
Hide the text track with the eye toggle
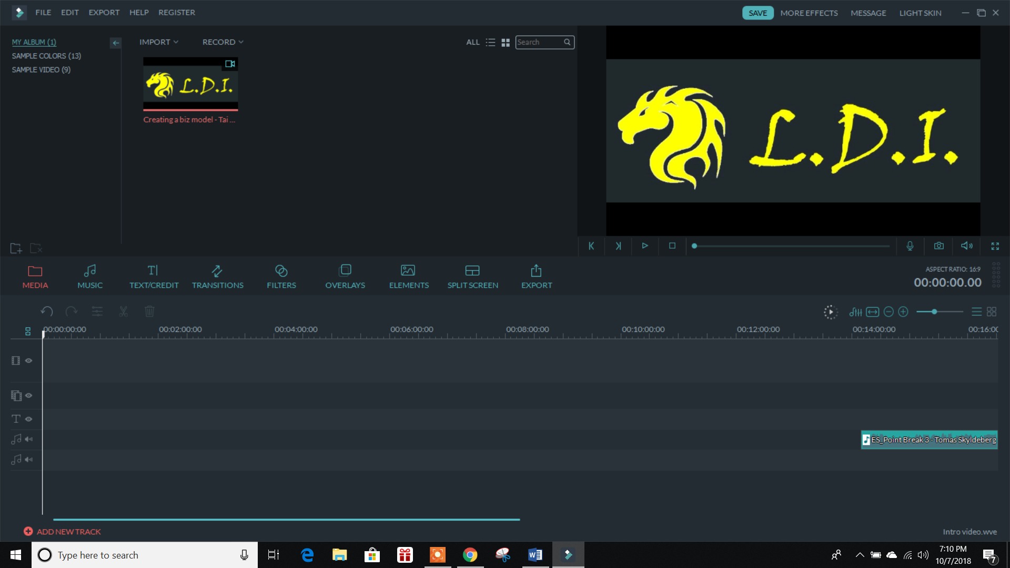(x=28, y=419)
